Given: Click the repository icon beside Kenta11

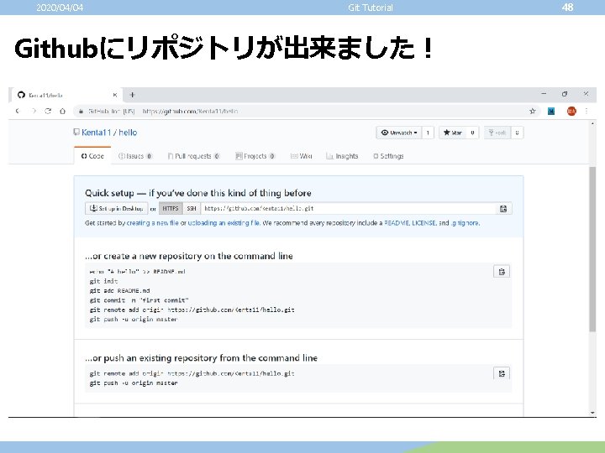Looking at the screenshot, I should click(76, 133).
